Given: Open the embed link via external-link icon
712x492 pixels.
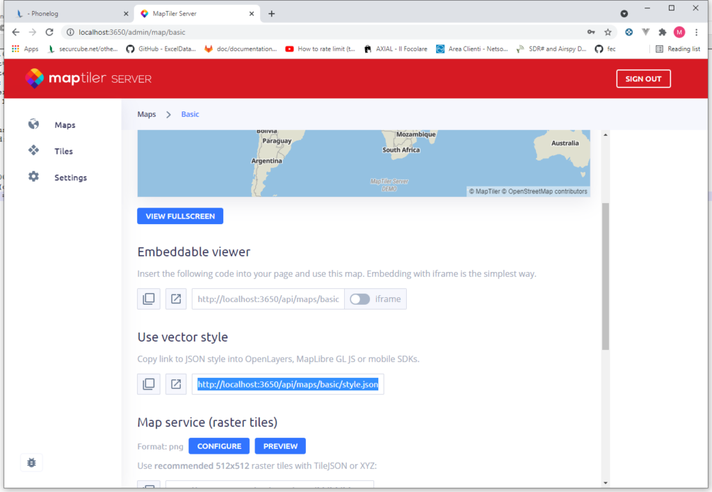Looking at the screenshot, I should tap(176, 299).
